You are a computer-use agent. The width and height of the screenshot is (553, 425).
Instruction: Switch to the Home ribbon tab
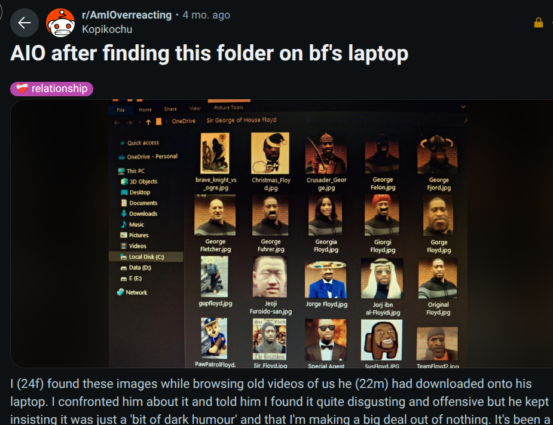145,110
